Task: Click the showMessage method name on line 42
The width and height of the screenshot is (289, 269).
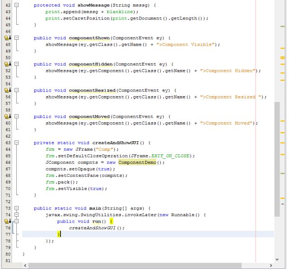Action: (93, 5)
